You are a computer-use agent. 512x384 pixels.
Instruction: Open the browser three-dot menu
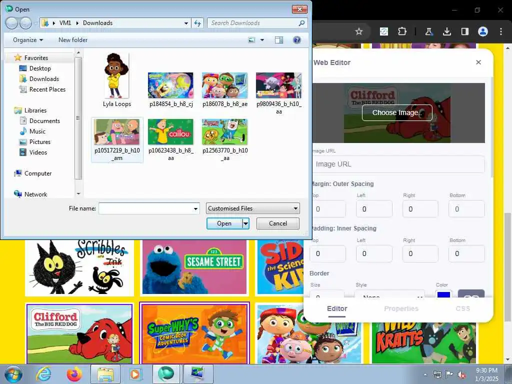click(x=501, y=31)
